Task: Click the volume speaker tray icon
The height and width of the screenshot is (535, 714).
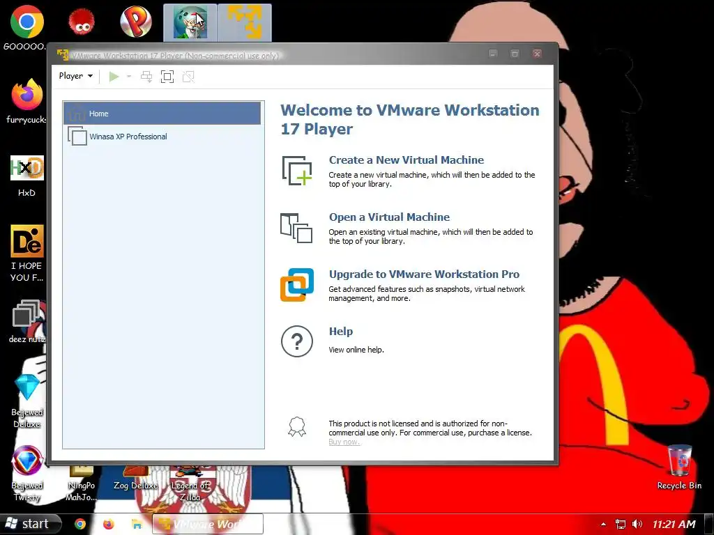Action: 637,524
